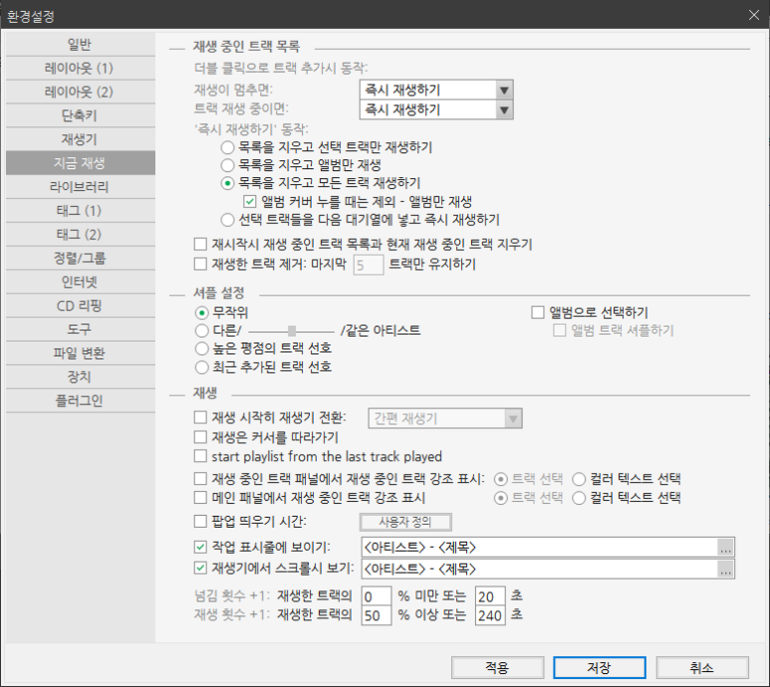Open 태그 (1) settings
770x687 pixels.
[81, 210]
